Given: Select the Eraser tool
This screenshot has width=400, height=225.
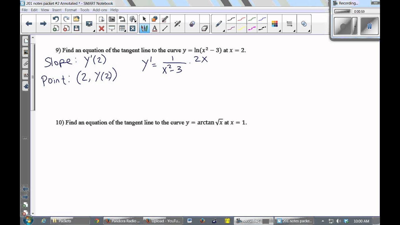Looking at the screenshot, I should click(x=204, y=28).
